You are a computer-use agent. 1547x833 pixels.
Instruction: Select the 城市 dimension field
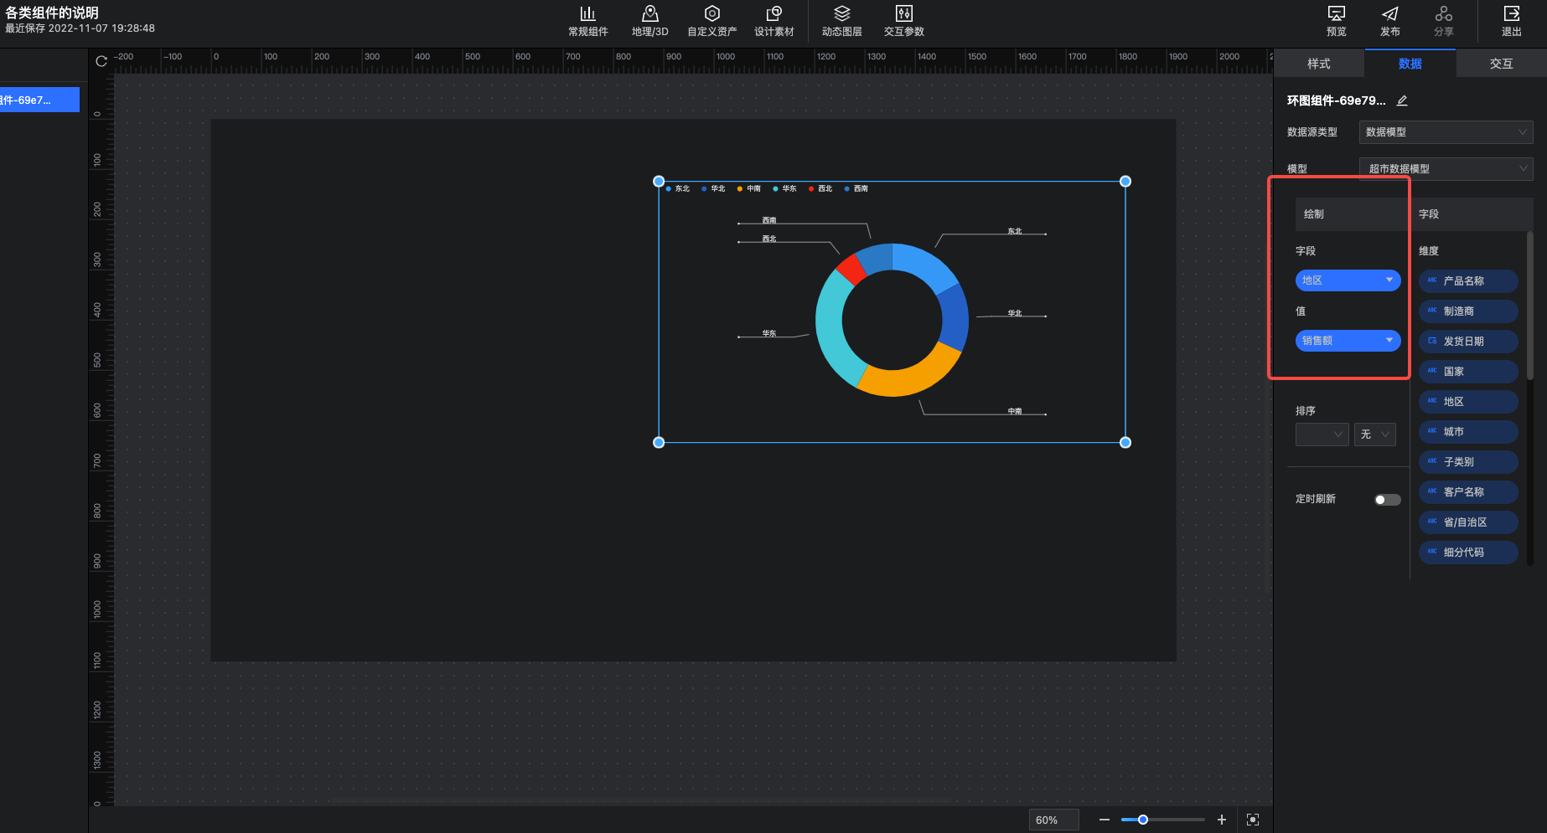pyautogui.click(x=1468, y=432)
